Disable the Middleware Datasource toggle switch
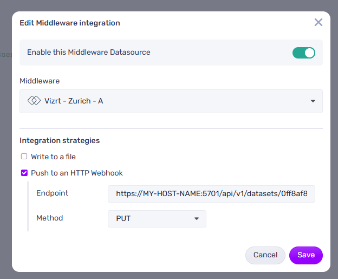This screenshot has height=279, width=338. (303, 53)
